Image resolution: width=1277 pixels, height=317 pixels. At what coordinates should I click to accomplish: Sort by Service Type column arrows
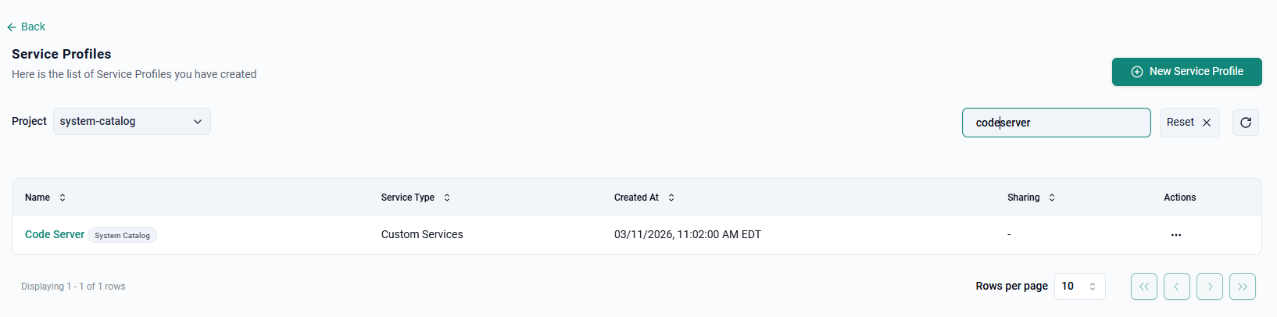pyautogui.click(x=447, y=198)
